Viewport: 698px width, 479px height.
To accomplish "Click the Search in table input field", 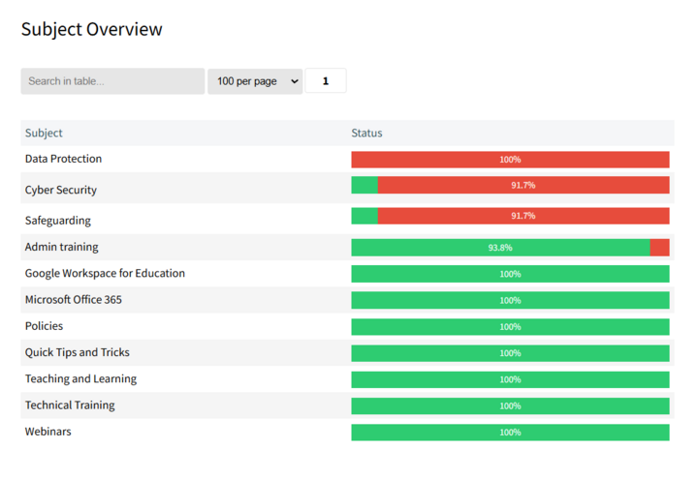I will 112,81.
